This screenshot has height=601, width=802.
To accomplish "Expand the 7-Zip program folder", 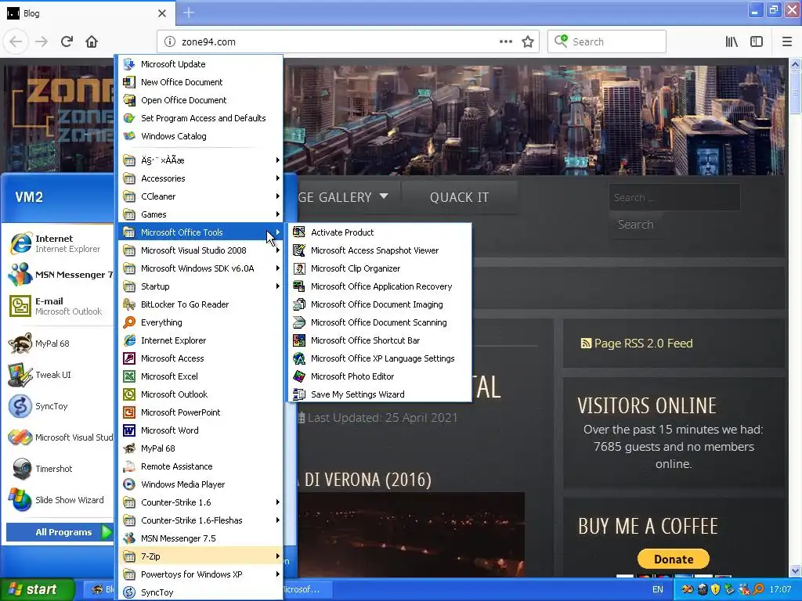I will 200,556.
